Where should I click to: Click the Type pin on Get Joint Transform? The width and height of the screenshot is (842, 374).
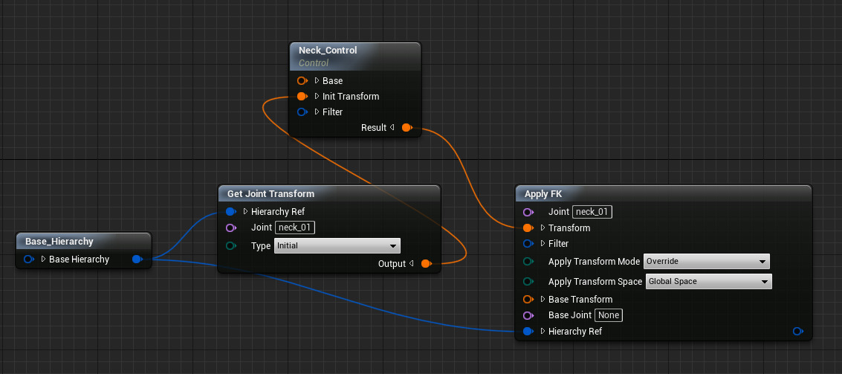[231, 245]
